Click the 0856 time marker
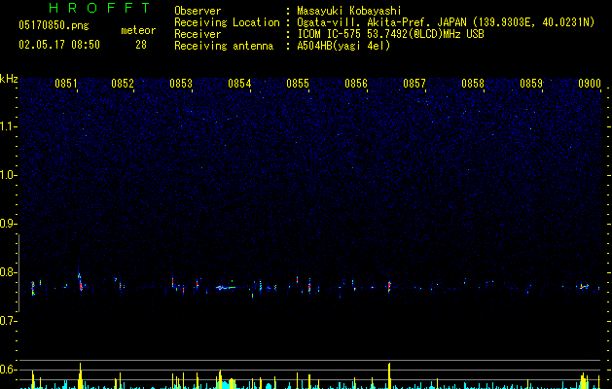Screen dimensions: 612x389 [356, 84]
